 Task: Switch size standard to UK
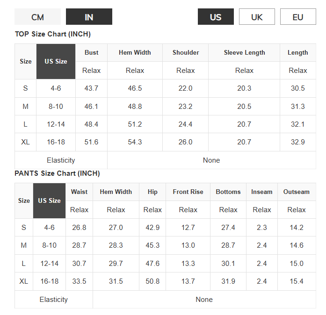pyautogui.click(x=257, y=17)
